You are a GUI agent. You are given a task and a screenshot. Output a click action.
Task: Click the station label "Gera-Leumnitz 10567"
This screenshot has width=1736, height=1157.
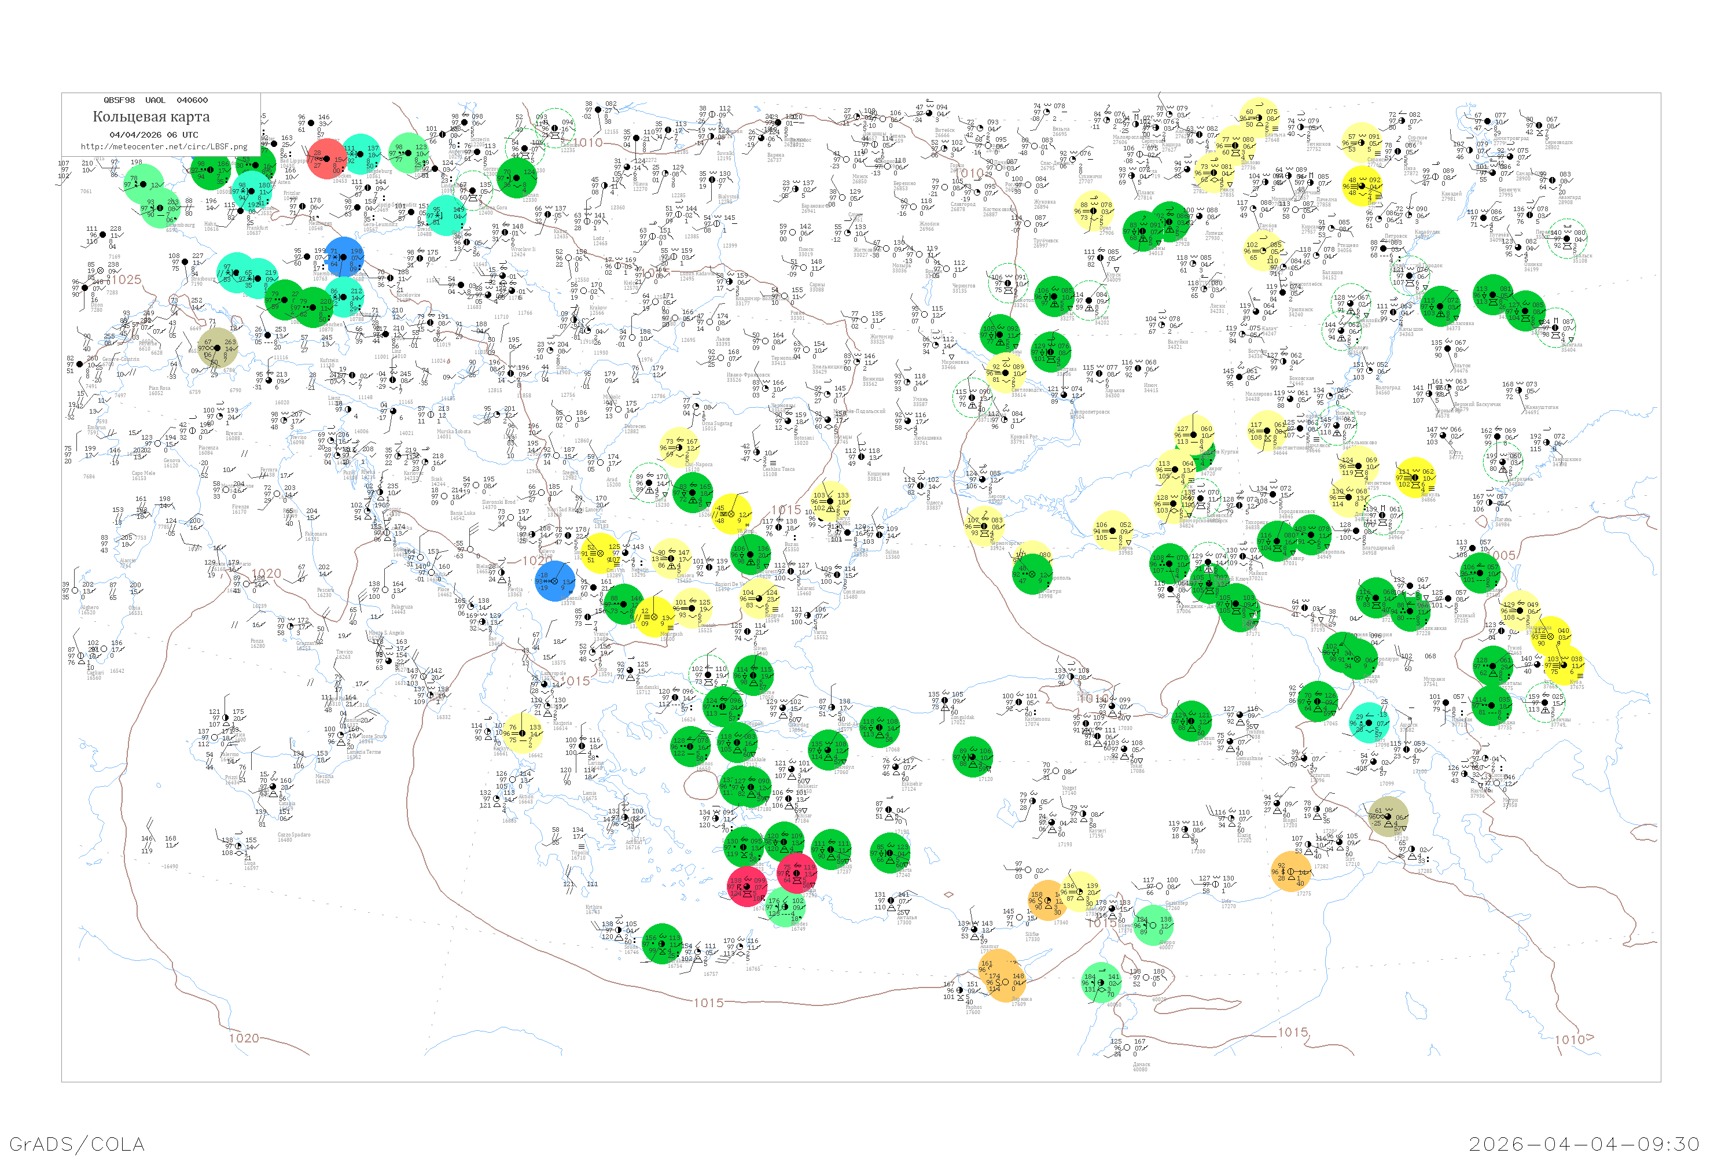pos(380,227)
